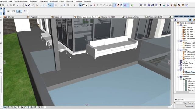
Task: Open the Конструирование menu
Action: [20, 1]
